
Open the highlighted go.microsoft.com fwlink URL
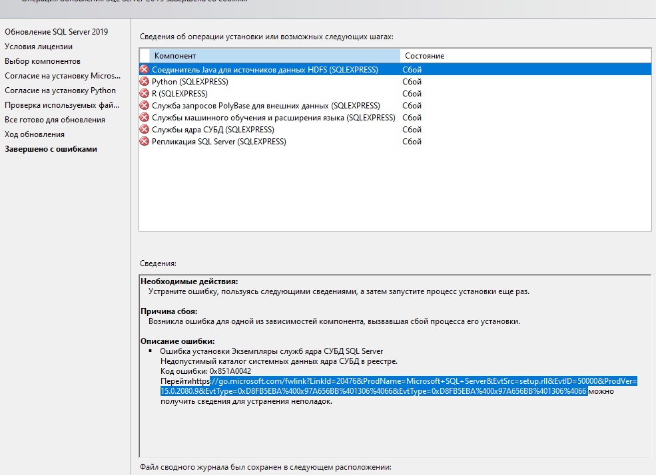coord(399,386)
